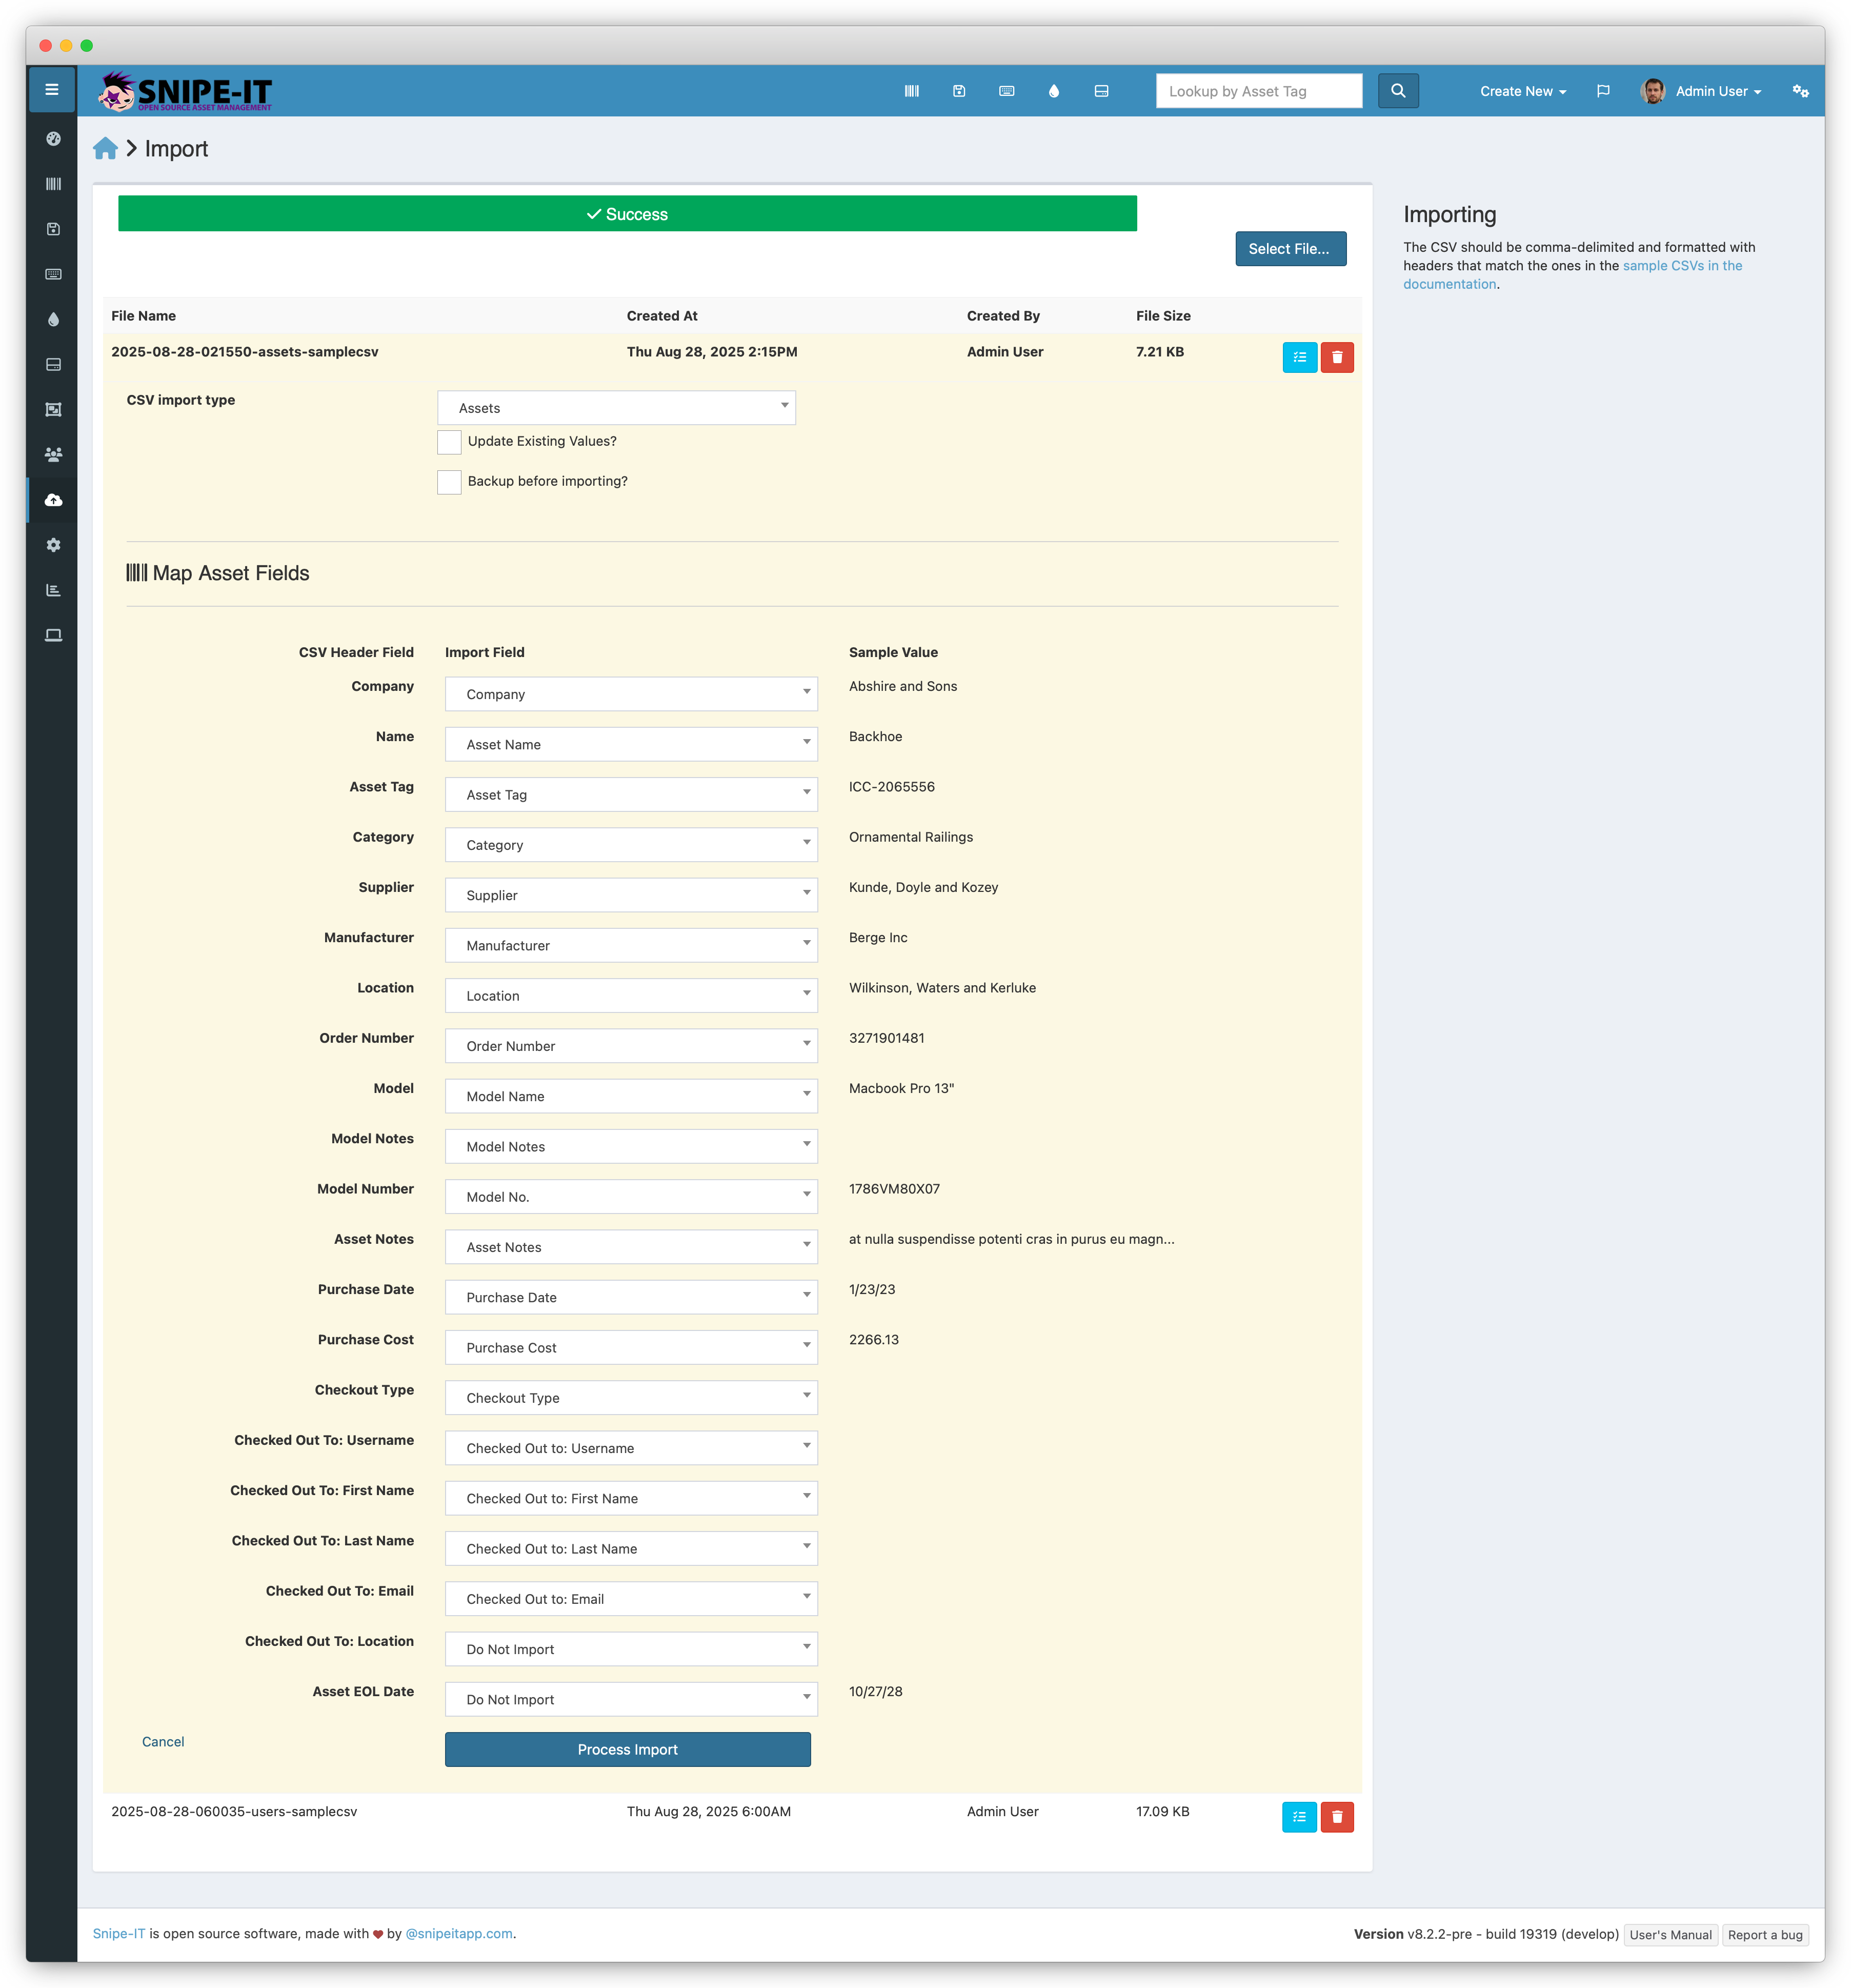Open Consumables droplet icon in sidebar

(53, 320)
